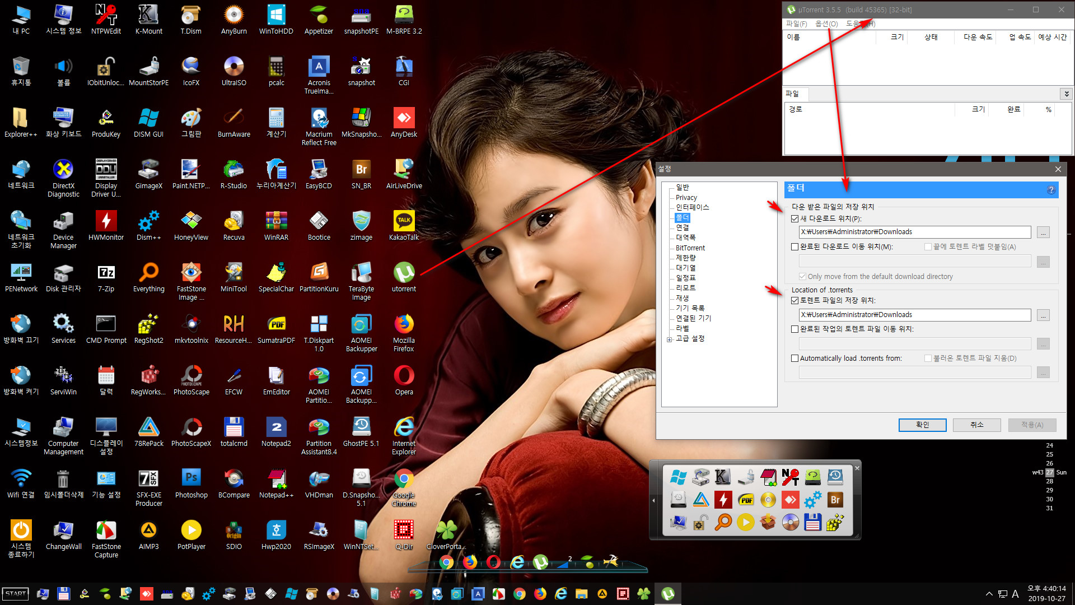Image resolution: width=1075 pixels, height=605 pixels.
Task: Open the Q-Dir desktop icon
Action: click(x=404, y=535)
